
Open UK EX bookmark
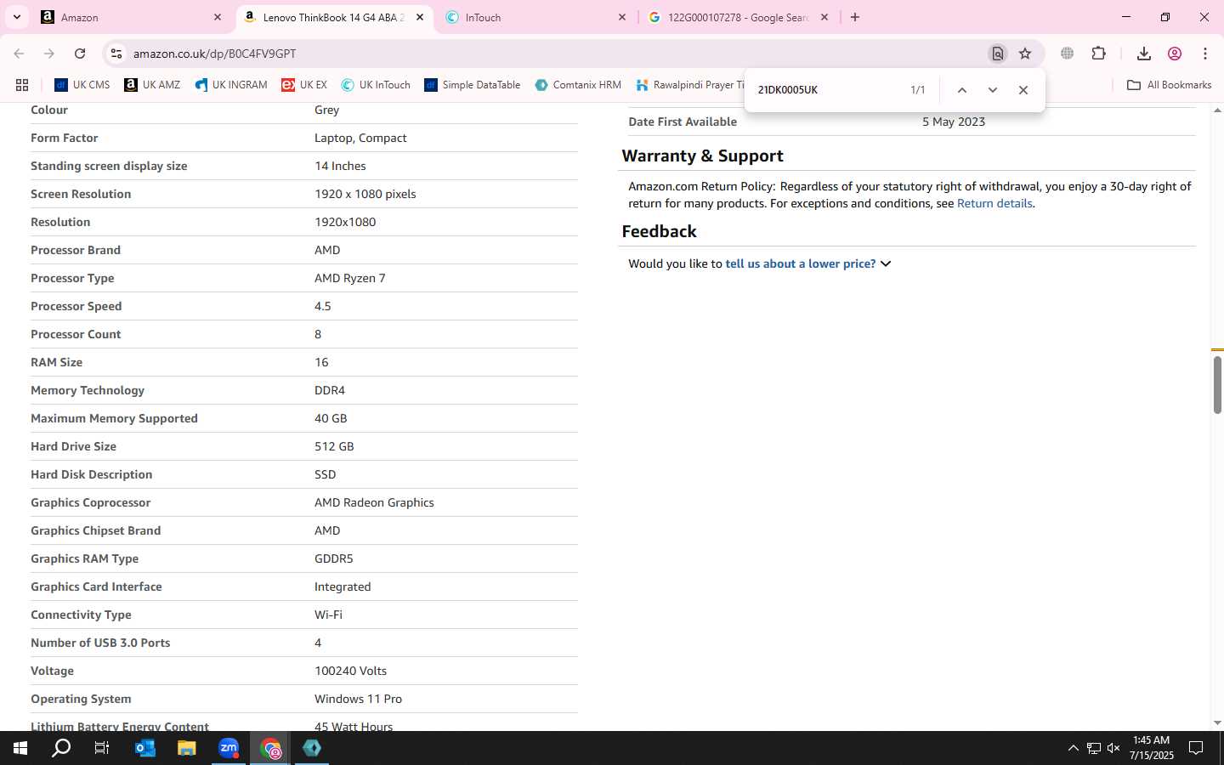click(x=304, y=85)
